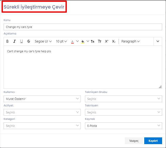Toggle superscript formatting
This screenshot has width=166, height=148.
(107, 41)
